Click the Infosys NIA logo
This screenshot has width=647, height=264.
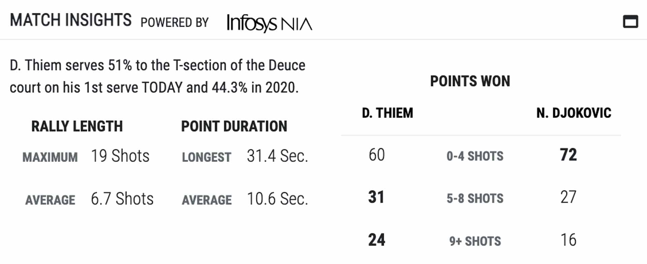click(269, 23)
